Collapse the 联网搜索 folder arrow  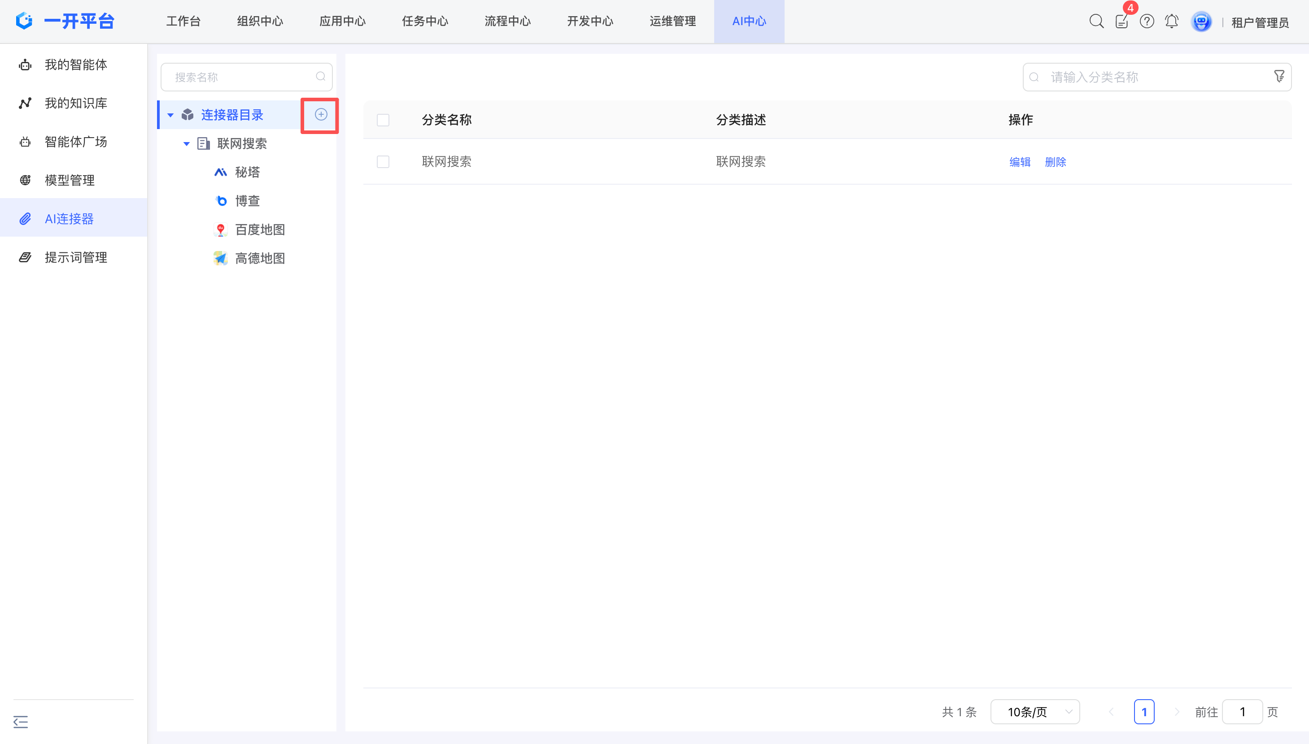pyautogui.click(x=187, y=144)
